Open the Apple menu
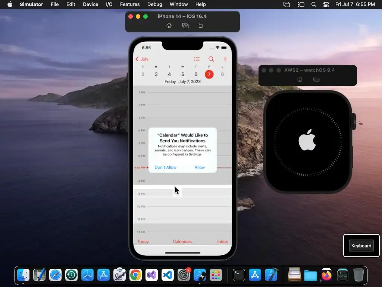 click(10, 4)
